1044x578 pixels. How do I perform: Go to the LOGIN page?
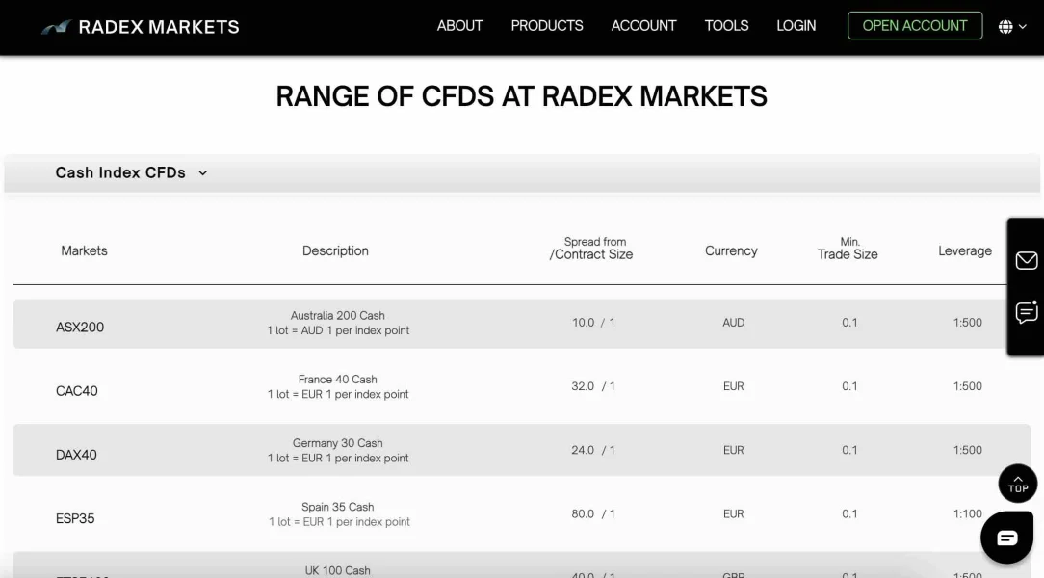(x=796, y=26)
